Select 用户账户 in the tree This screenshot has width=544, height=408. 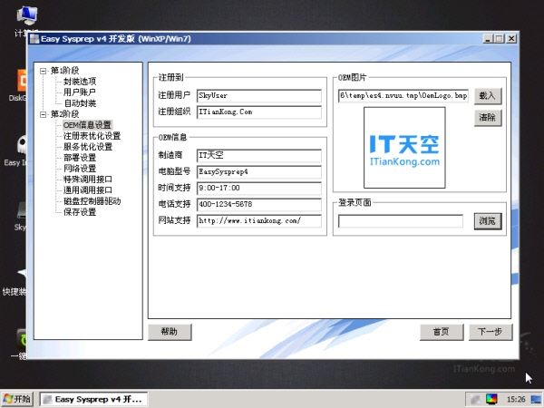coord(80,92)
